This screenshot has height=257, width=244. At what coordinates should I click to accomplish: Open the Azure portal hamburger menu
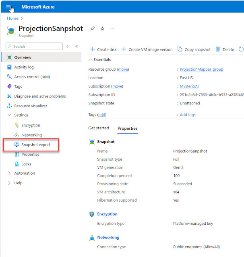pos(8,7)
